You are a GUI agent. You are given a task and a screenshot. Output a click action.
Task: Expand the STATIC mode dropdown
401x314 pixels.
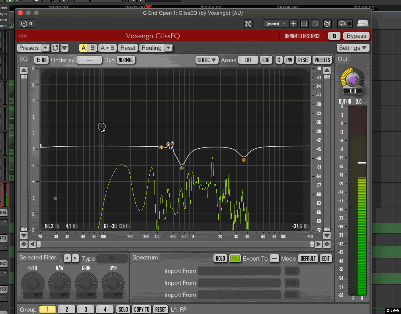tap(207, 60)
